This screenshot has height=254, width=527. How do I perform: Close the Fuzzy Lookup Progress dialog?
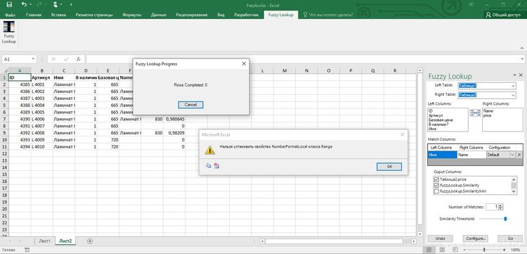(244, 63)
